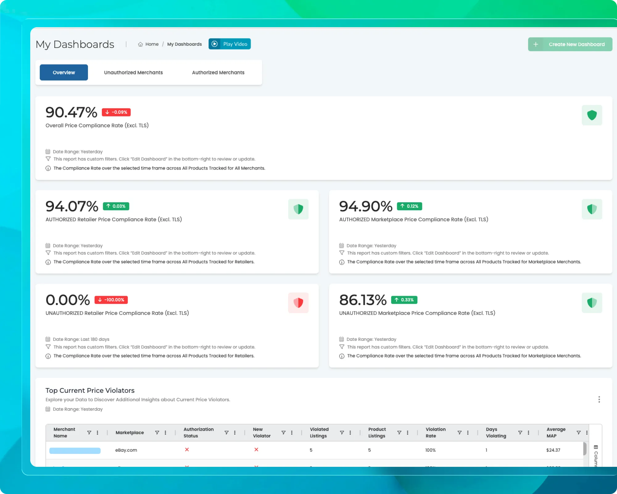Screen dimensions: 617x494
Task: Open the Merchant Name column filter
Action: point(89,432)
